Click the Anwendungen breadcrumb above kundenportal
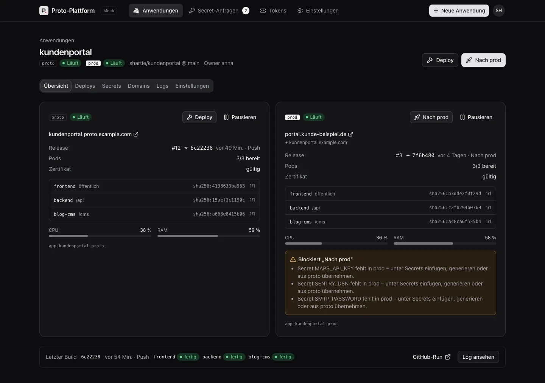Viewport: 545px width, 383px height. (x=57, y=40)
